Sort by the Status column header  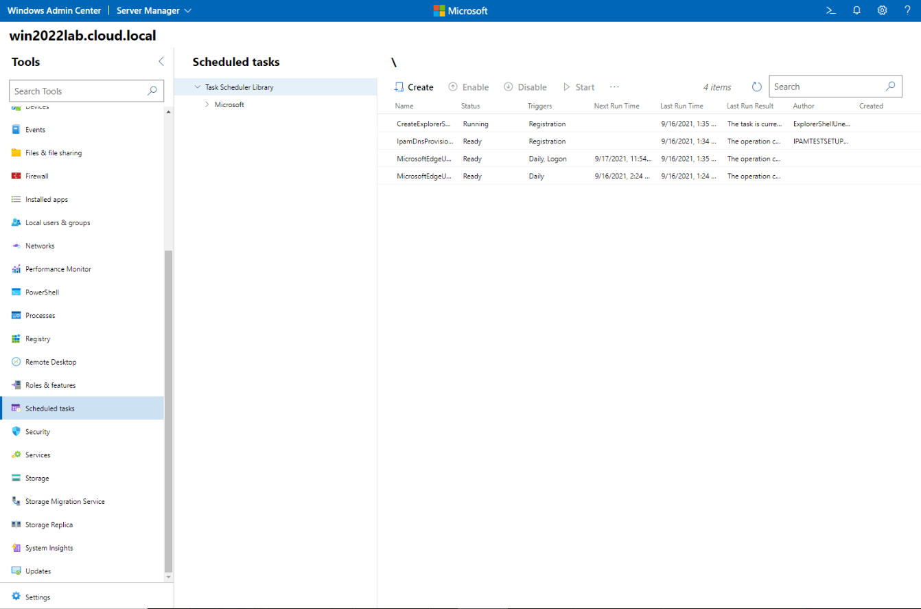[471, 106]
